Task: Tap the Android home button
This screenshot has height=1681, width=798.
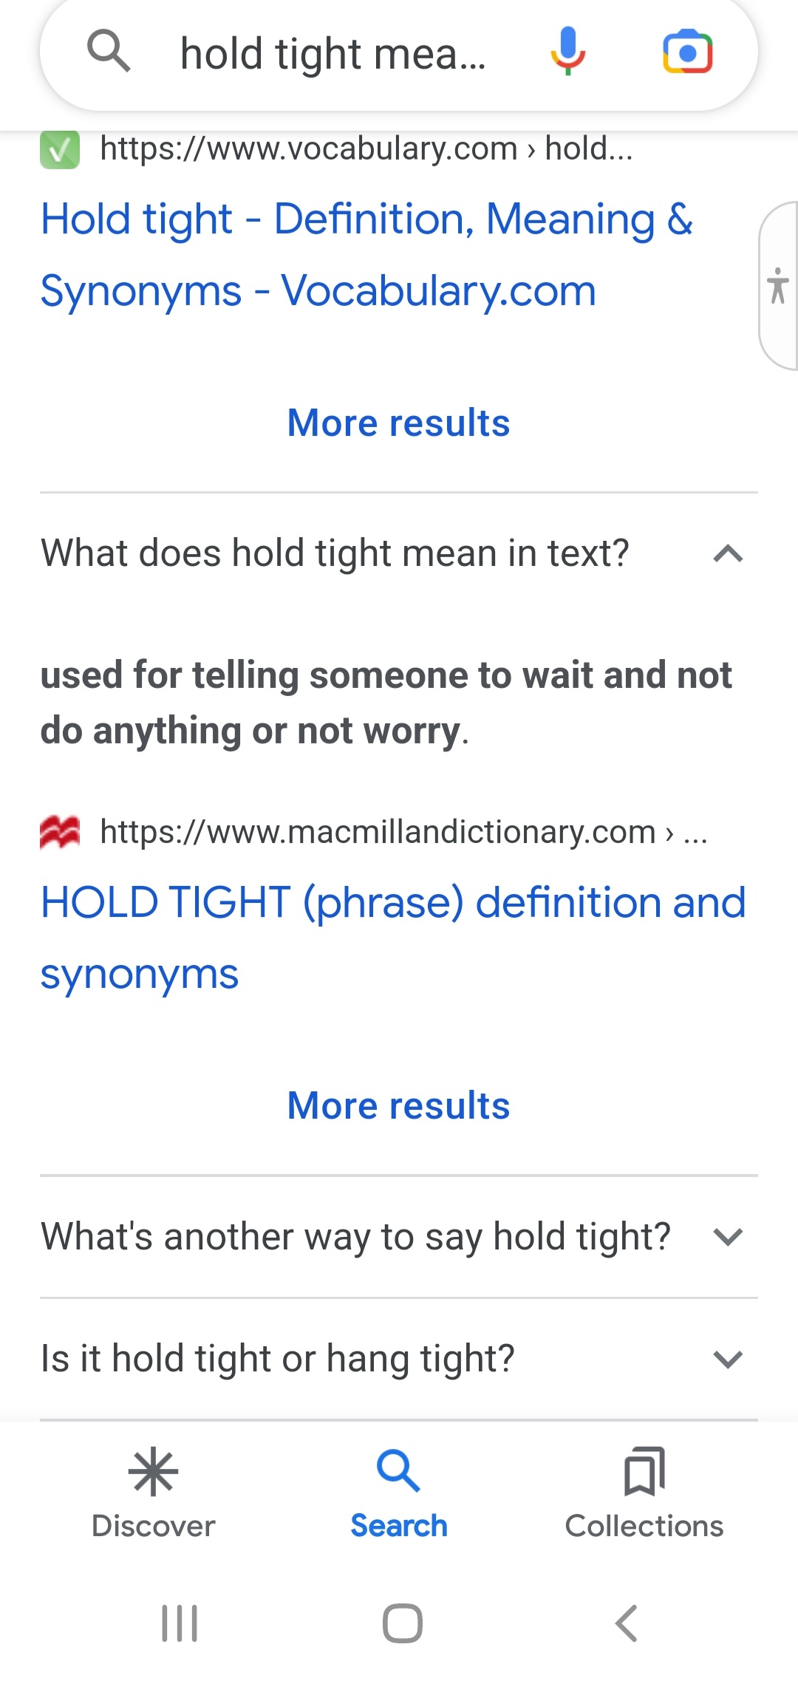Action: tap(403, 1623)
